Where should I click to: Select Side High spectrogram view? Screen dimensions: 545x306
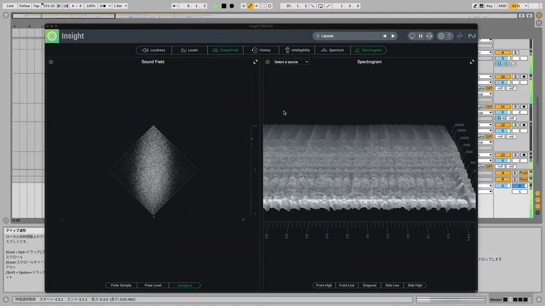pos(415,285)
